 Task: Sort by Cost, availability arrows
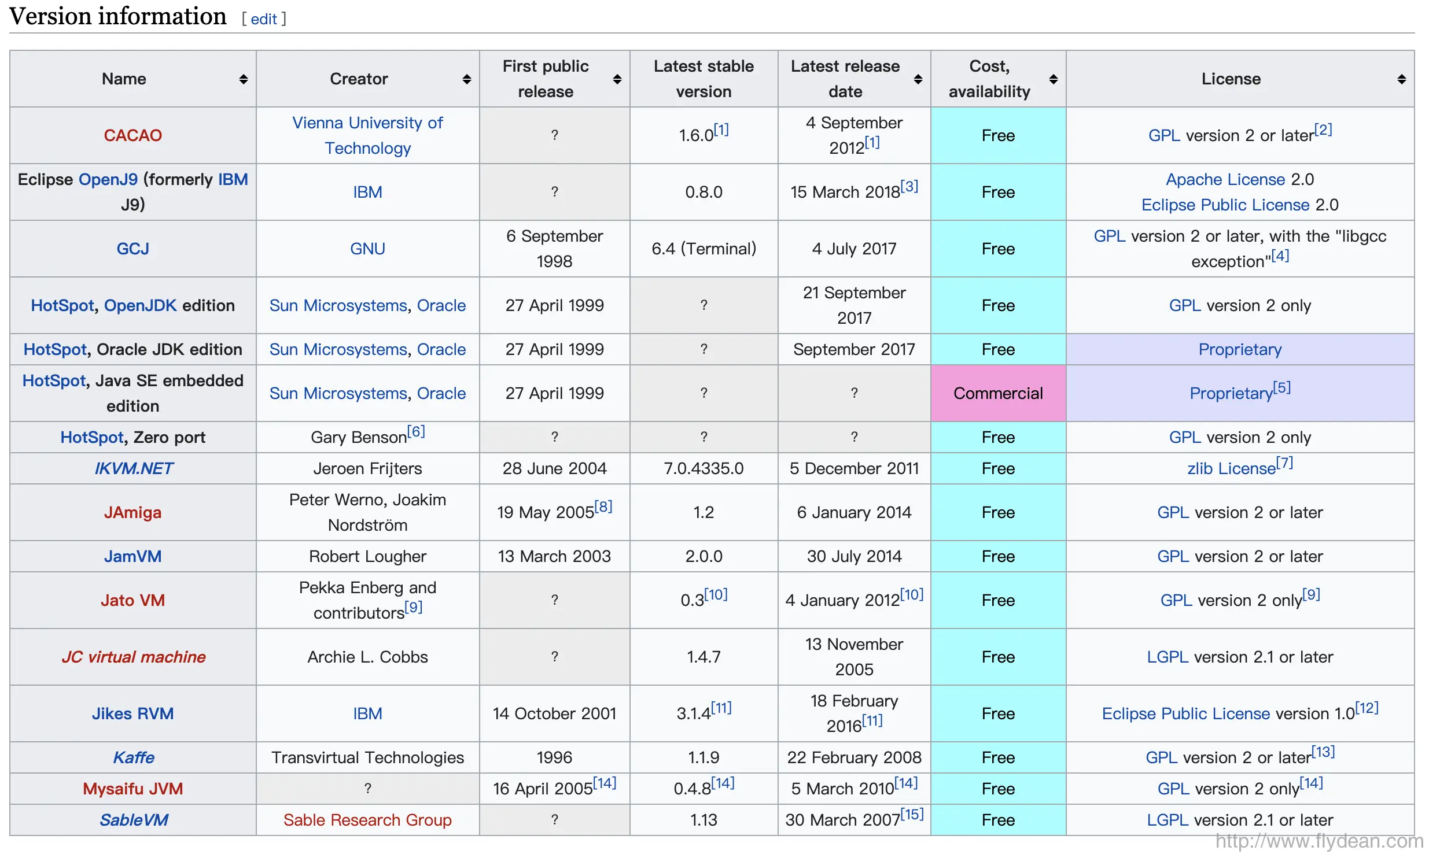(x=1054, y=79)
